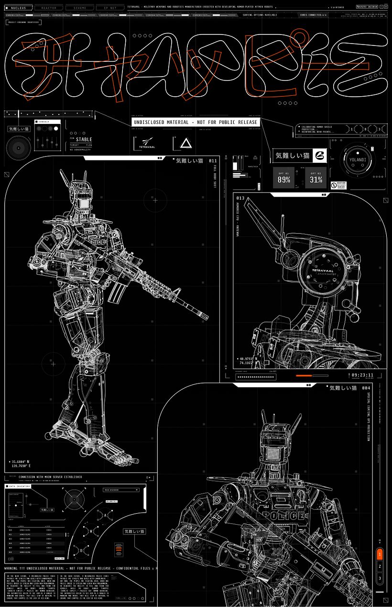Image resolution: width=392 pixels, height=607 pixels.
Task: Click the crosshair marker above the full-body robot's rifle
Action: point(155,200)
